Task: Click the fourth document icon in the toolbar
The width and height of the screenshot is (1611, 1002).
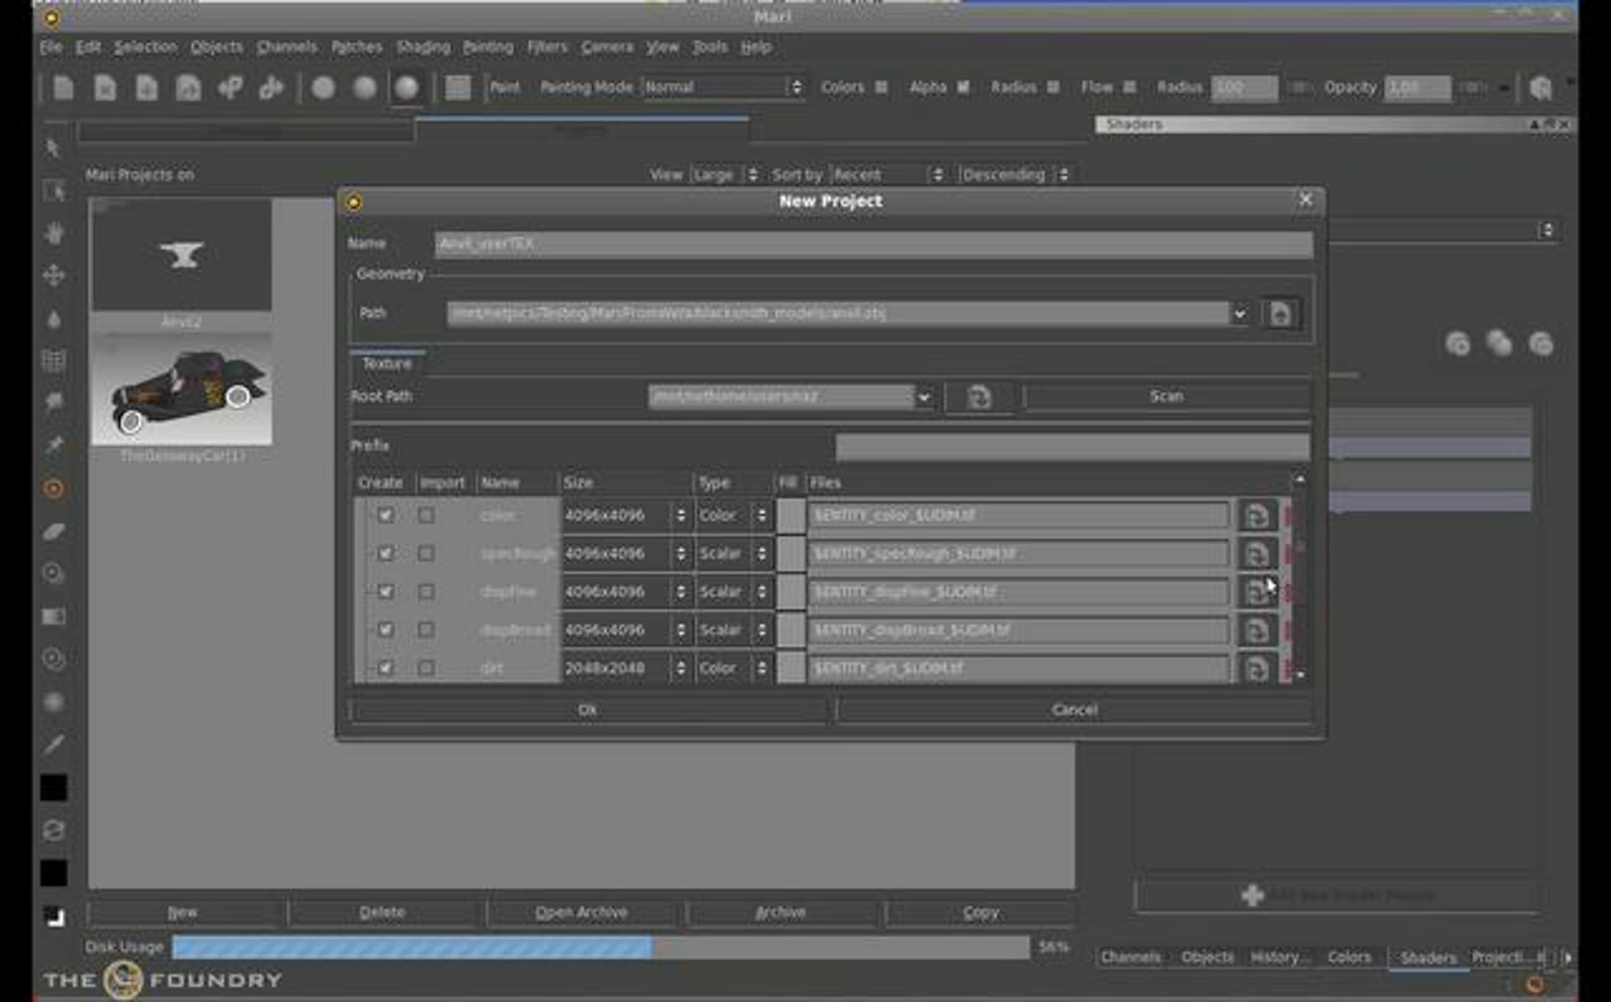Action: (x=188, y=88)
